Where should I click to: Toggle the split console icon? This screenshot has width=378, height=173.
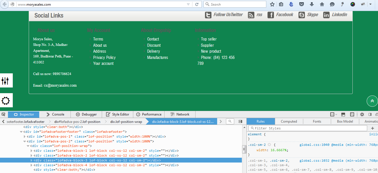click(343, 114)
